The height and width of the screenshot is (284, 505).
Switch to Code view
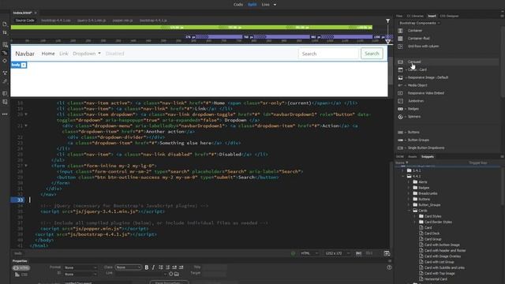[x=238, y=5]
